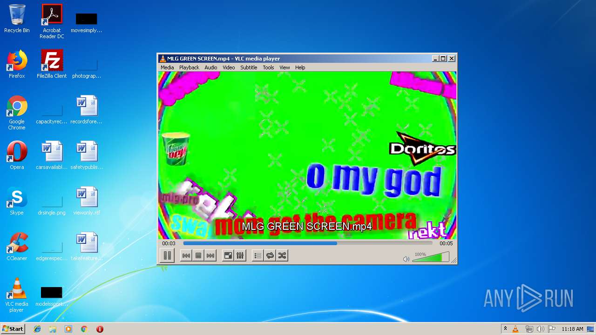This screenshot has width=596, height=335.
Task: Skip to next media in VLC
Action: coord(210,255)
